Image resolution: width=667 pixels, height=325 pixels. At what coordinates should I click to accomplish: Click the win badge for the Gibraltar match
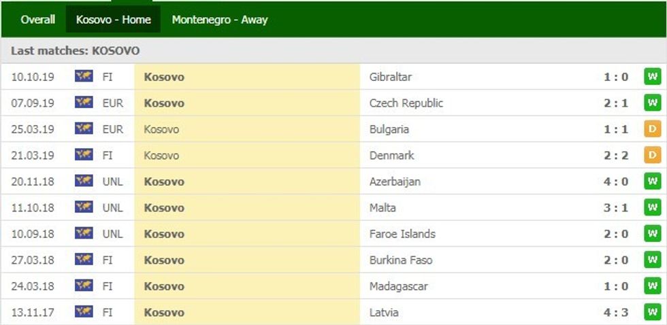[652, 77]
